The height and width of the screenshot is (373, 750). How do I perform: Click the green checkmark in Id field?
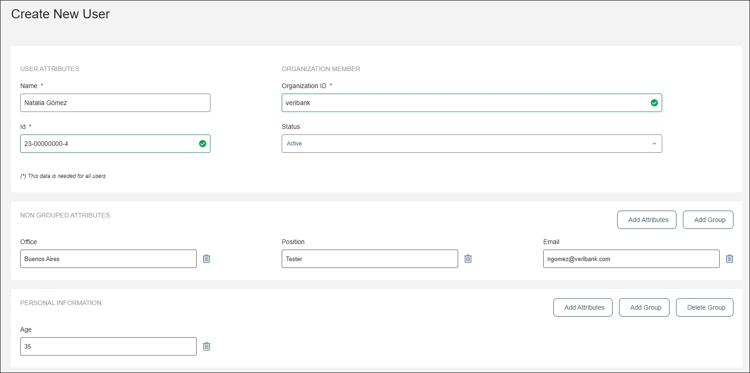point(202,144)
